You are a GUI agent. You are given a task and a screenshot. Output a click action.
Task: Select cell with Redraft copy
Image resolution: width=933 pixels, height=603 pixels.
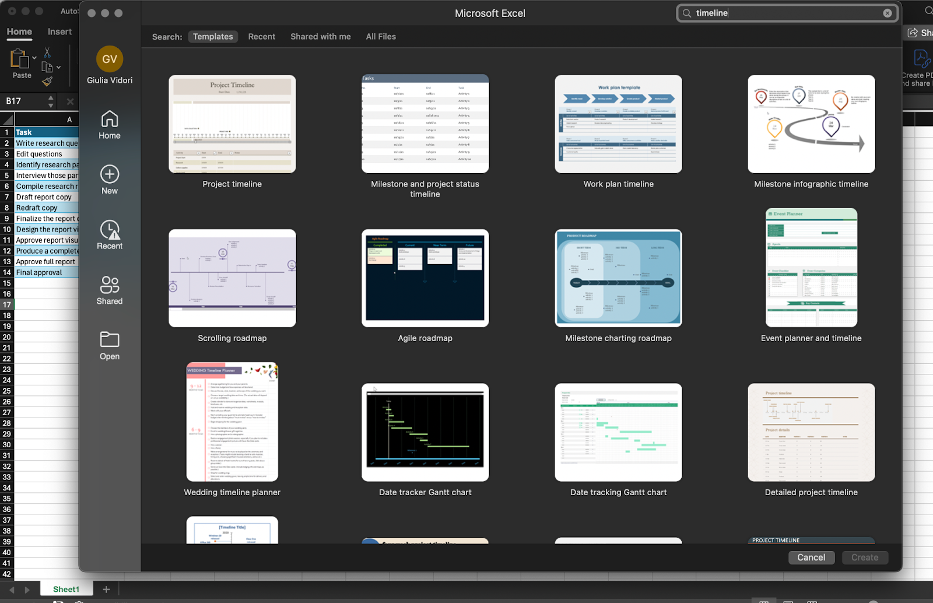[46, 208]
